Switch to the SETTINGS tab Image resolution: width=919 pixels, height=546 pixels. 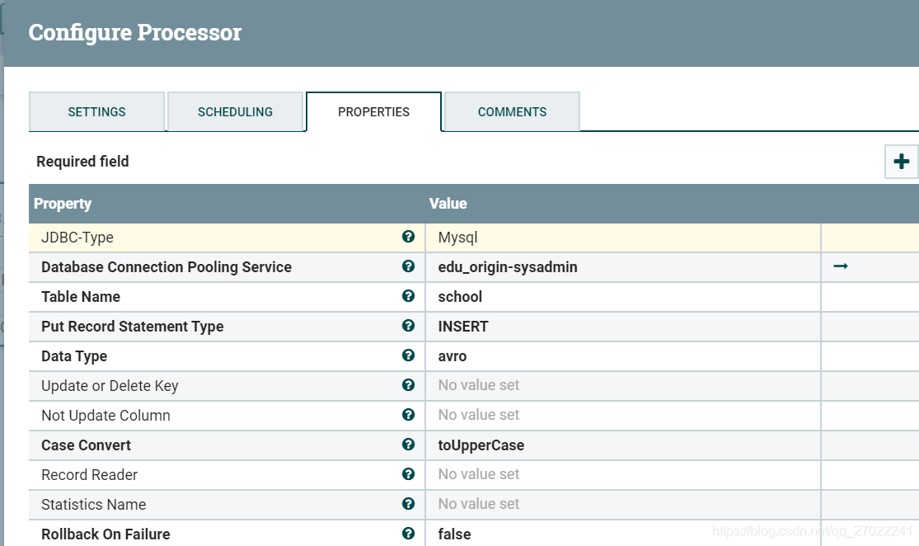click(96, 111)
